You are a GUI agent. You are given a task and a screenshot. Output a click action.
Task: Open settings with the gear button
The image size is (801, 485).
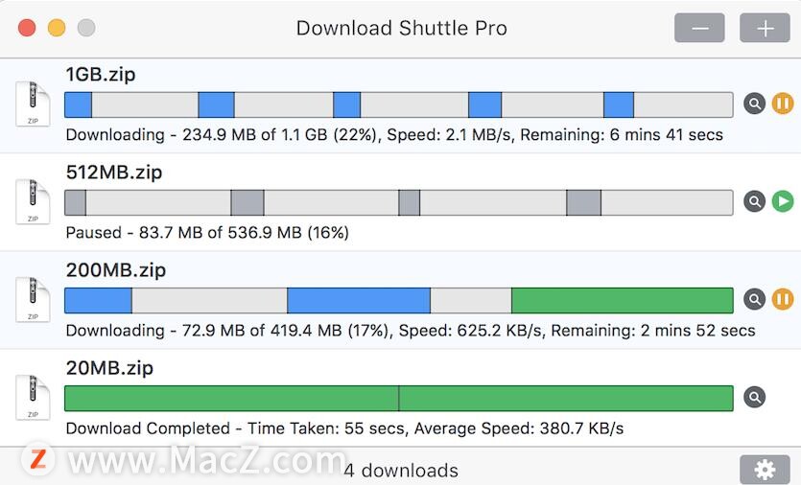[765, 469]
